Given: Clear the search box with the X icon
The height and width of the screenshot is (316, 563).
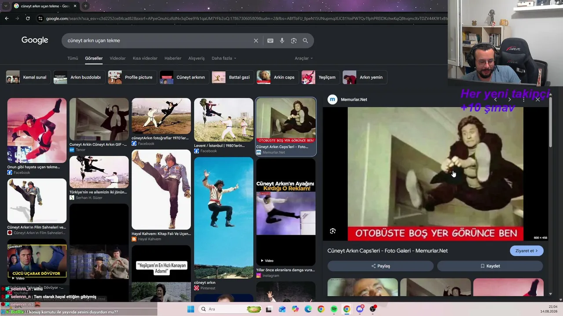Looking at the screenshot, I should pyautogui.click(x=256, y=40).
